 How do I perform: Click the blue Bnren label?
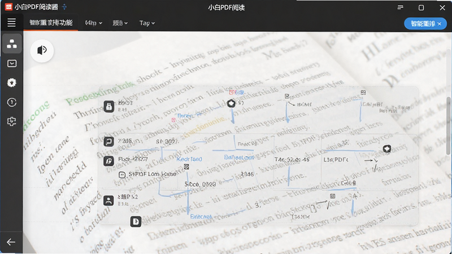point(185,116)
